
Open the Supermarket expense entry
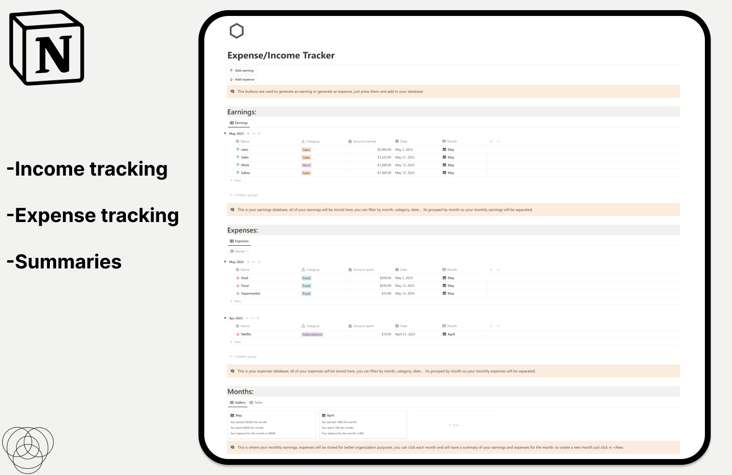(248, 293)
